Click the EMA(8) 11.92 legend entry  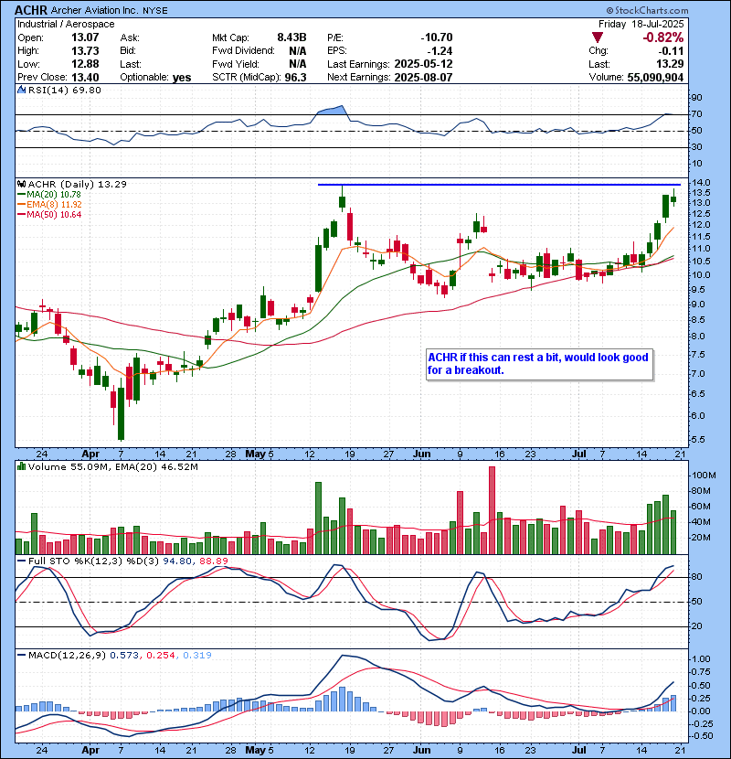point(50,204)
